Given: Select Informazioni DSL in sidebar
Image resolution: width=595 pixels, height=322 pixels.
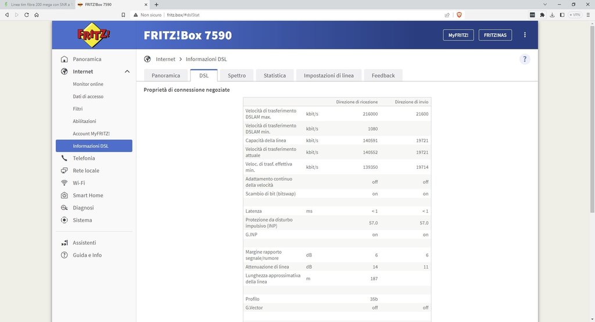Looking at the screenshot, I should [94, 146].
